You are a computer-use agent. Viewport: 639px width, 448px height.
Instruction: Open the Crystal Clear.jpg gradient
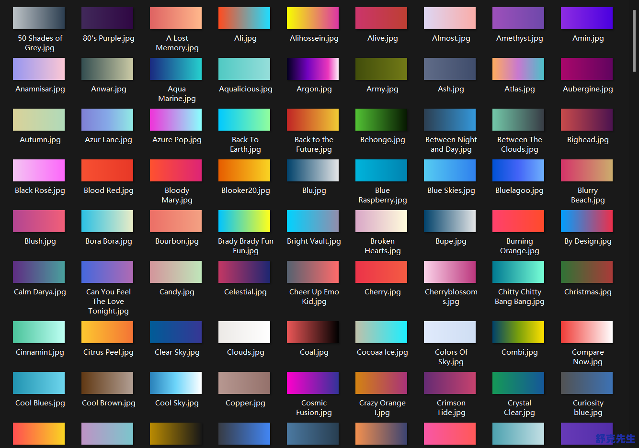pos(518,383)
